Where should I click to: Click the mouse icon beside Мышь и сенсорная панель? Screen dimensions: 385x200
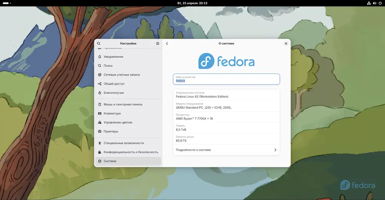tap(100, 104)
